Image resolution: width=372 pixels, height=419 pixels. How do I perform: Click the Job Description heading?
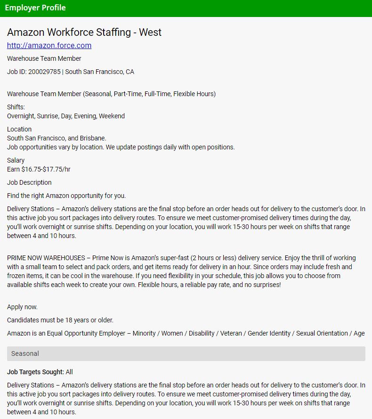(29, 182)
